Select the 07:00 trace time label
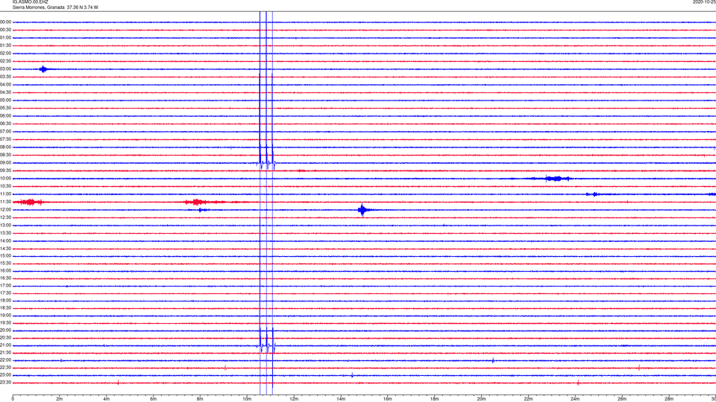 5,131
